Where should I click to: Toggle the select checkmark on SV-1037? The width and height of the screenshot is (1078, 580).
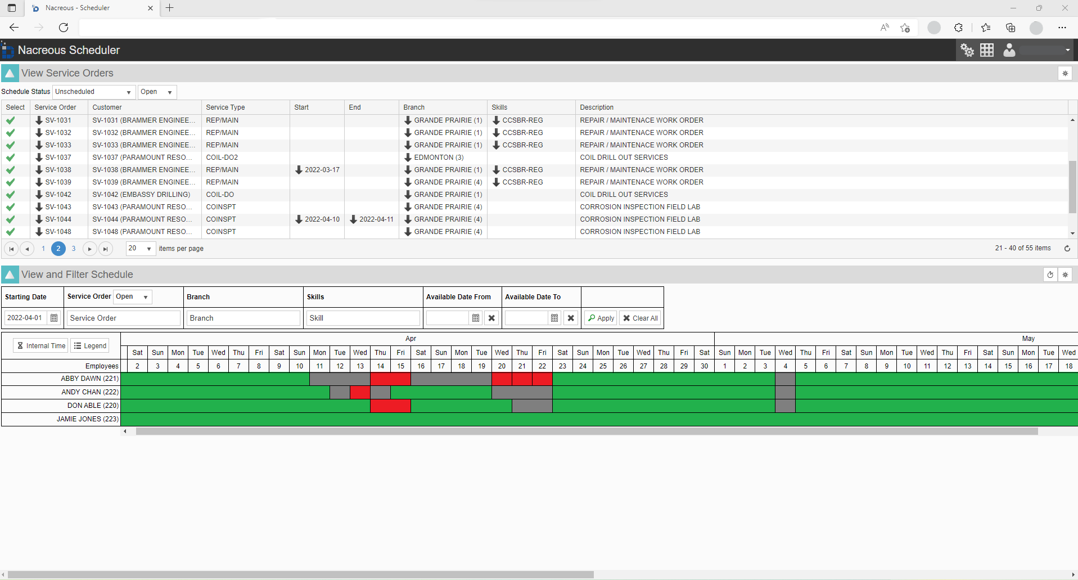(10, 158)
